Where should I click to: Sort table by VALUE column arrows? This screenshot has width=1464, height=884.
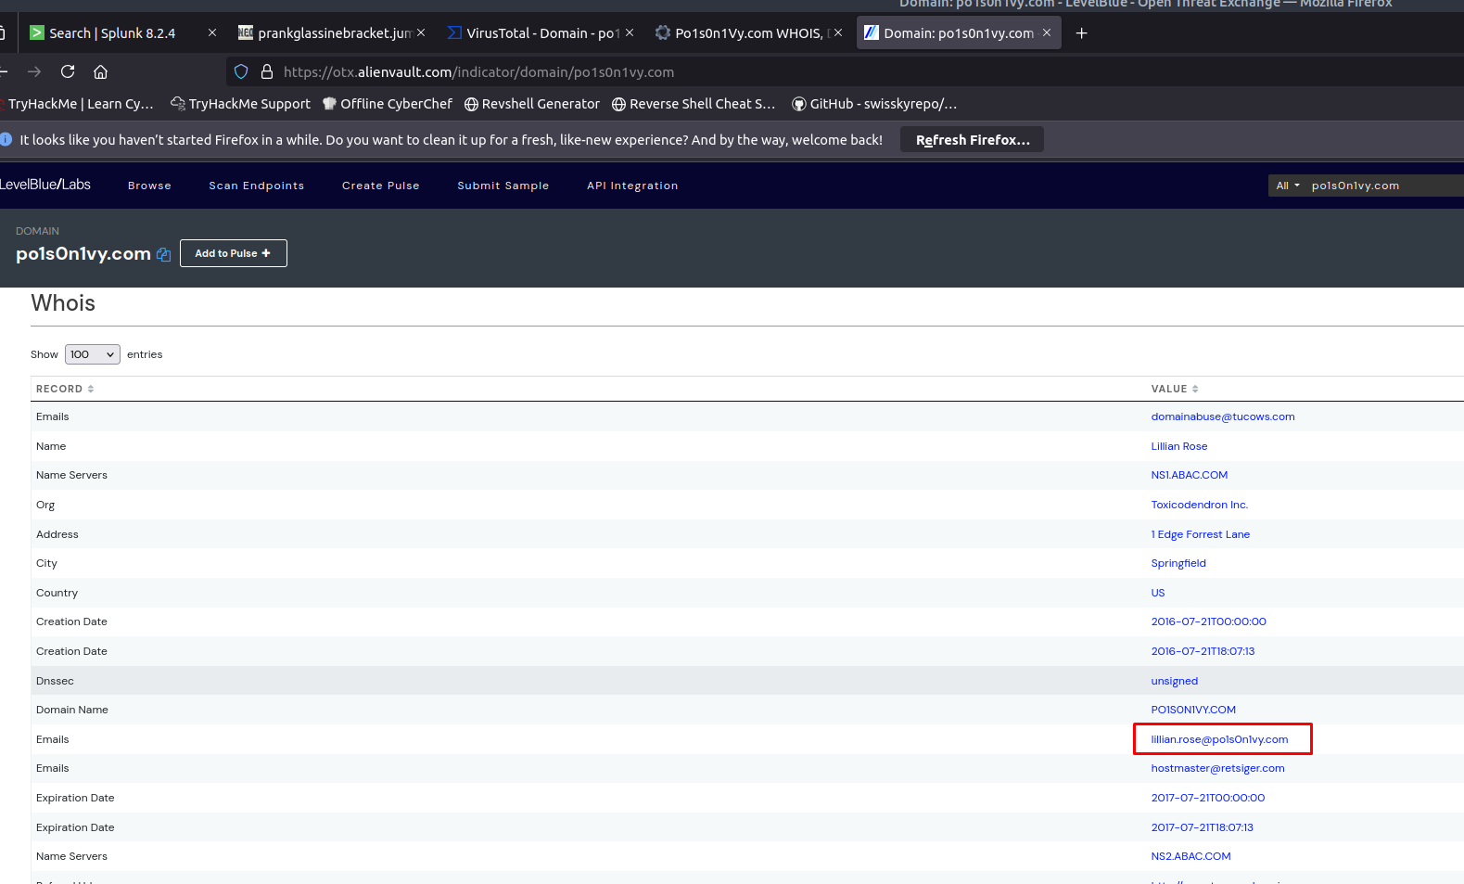click(1195, 389)
